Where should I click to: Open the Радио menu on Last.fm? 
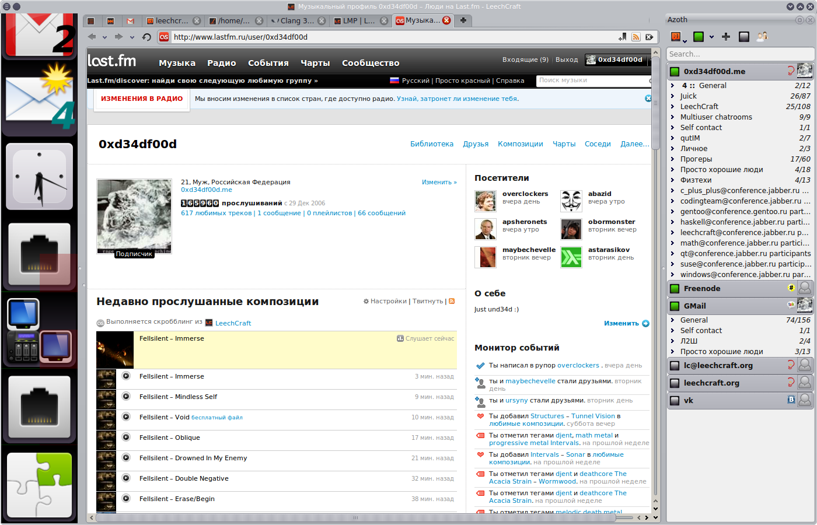click(x=222, y=63)
